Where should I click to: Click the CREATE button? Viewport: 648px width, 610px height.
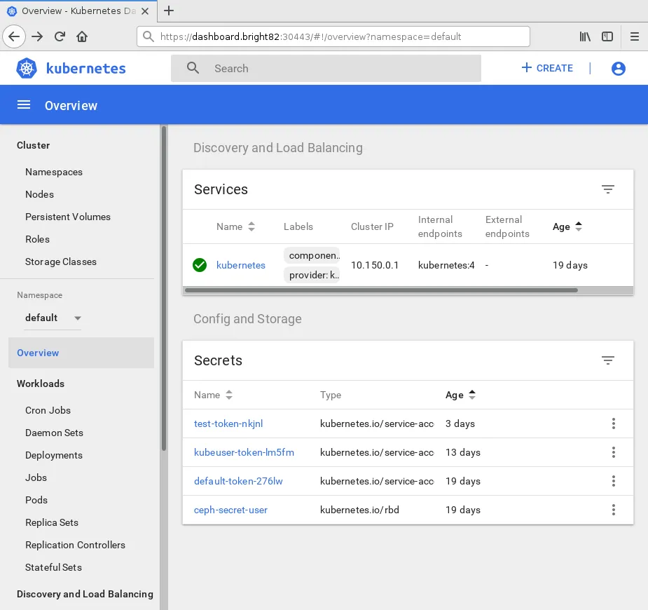pyautogui.click(x=546, y=68)
